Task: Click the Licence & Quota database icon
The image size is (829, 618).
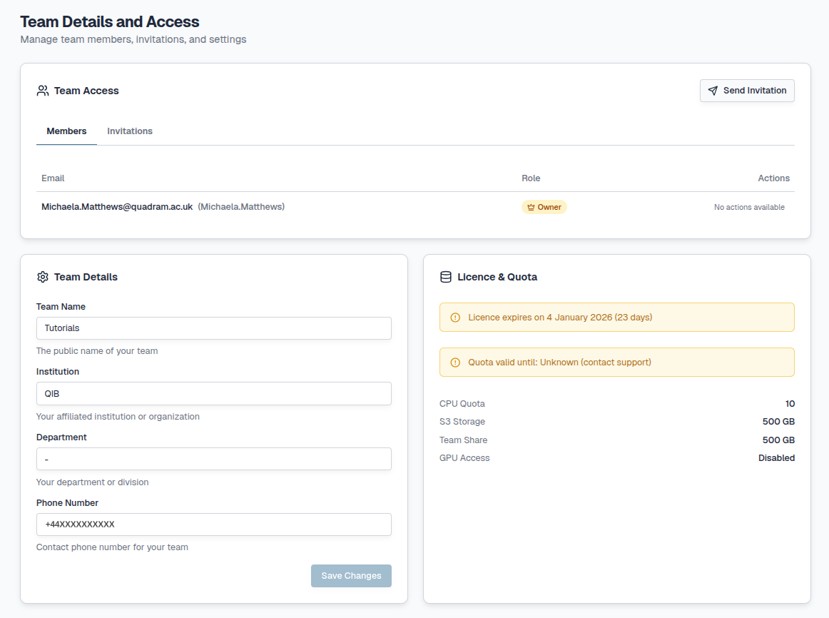Action: pos(446,277)
